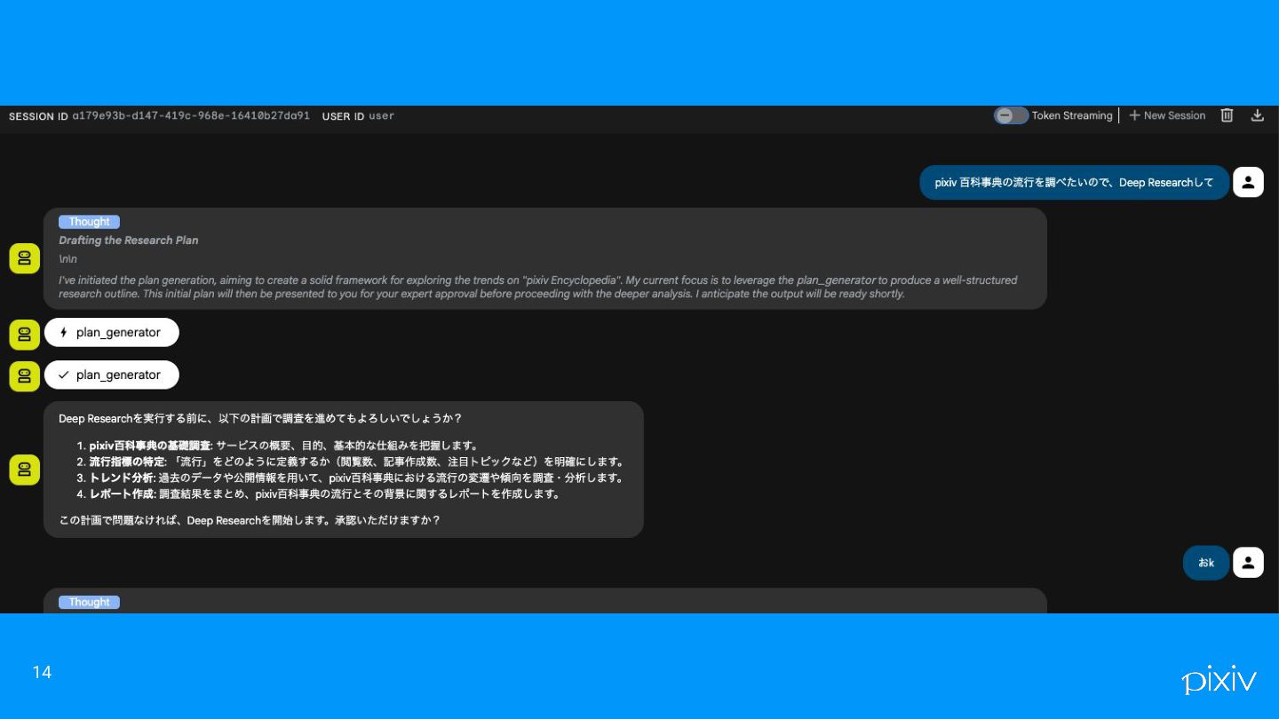This screenshot has width=1279, height=719.
Task: Click the USER ID value 'user'
Action: pyautogui.click(x=381, y=115)
